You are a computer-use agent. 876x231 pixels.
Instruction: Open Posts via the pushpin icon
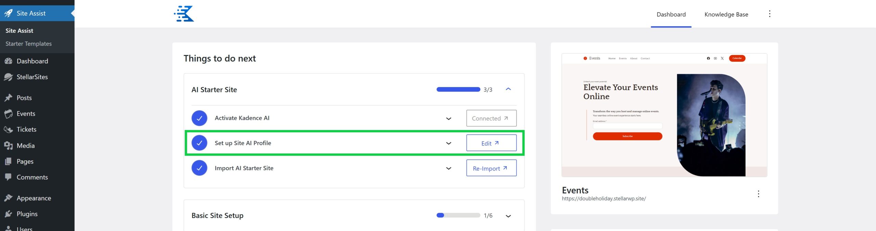(x=9, y=98)
